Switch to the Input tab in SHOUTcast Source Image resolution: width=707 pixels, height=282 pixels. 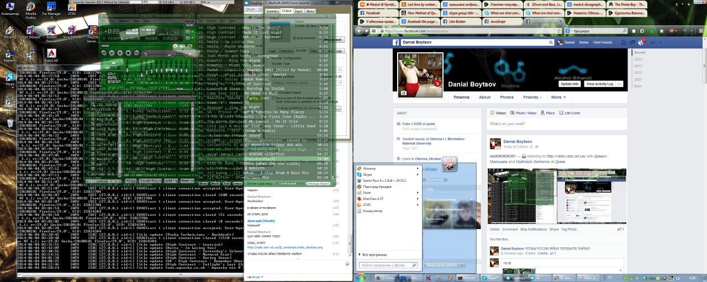(x=298, y=11)
